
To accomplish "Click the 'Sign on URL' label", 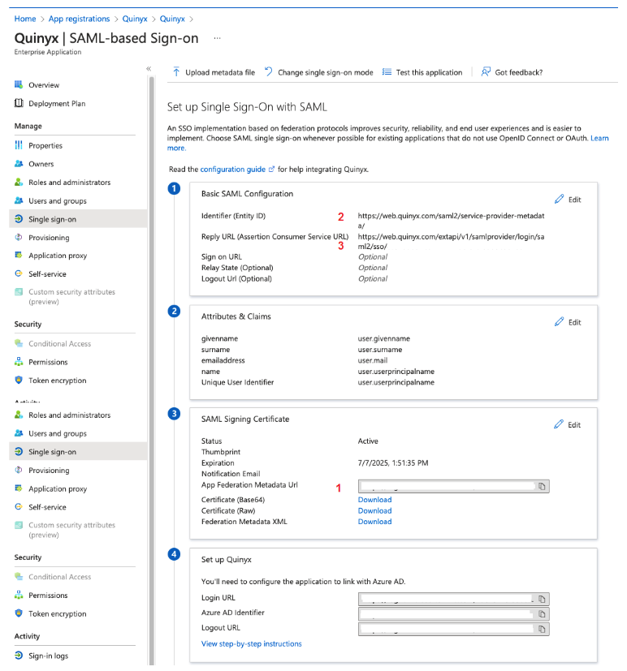I will point(222,256).
